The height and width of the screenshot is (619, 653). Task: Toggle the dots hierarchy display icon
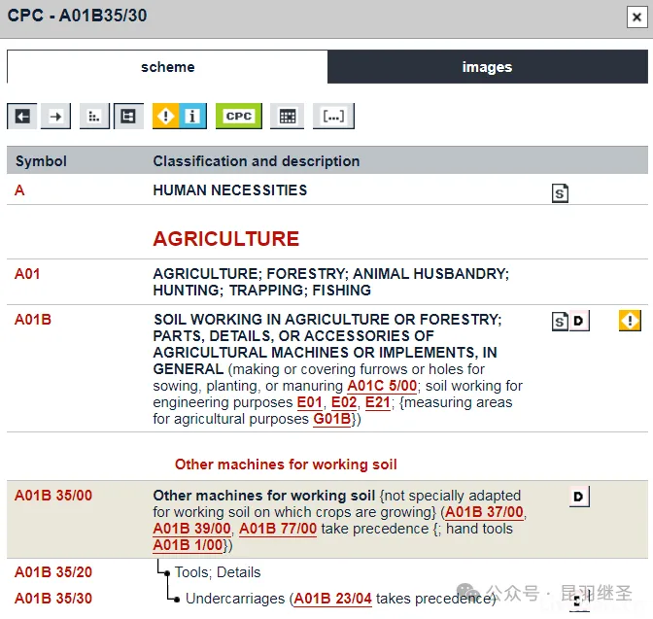point(94,117)
